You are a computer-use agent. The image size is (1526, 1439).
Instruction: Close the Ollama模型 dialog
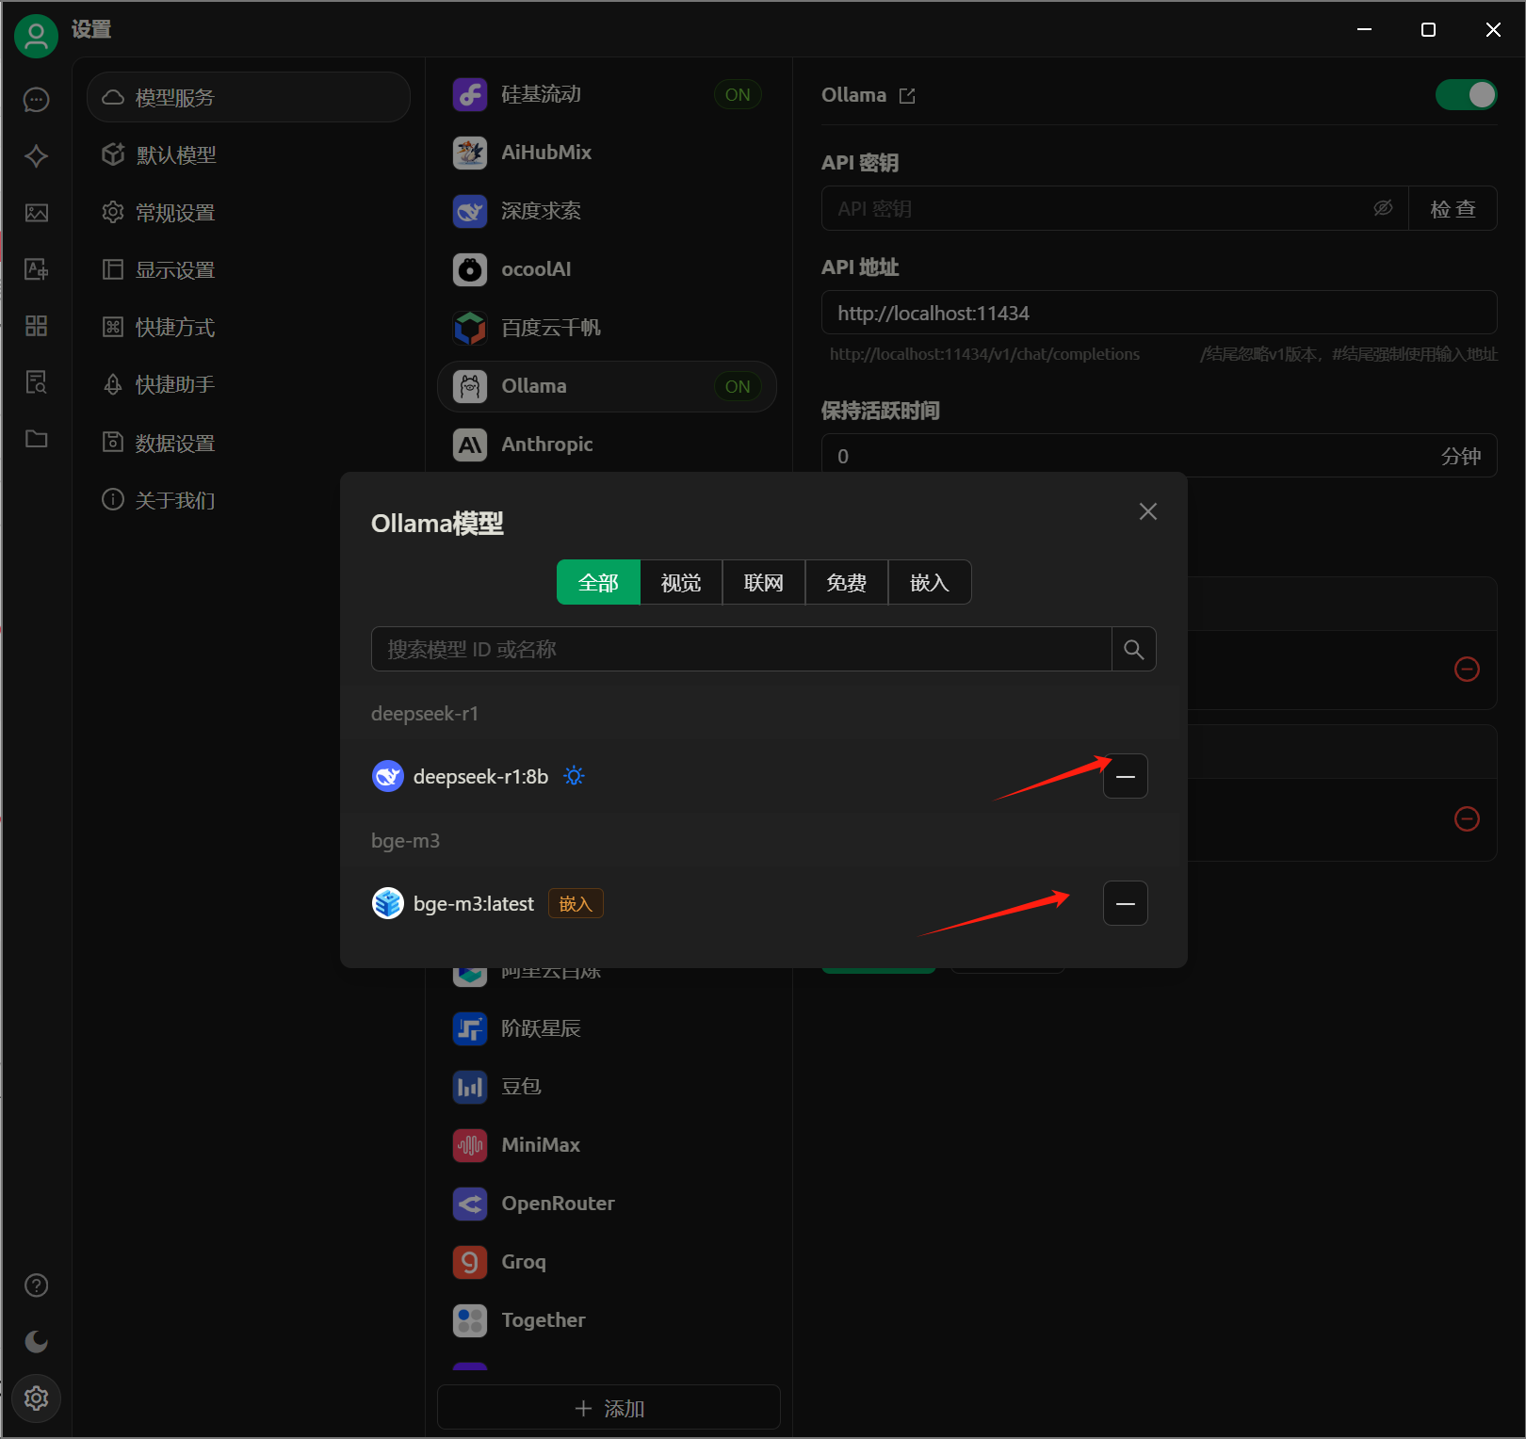click(x=1147, y=511)
